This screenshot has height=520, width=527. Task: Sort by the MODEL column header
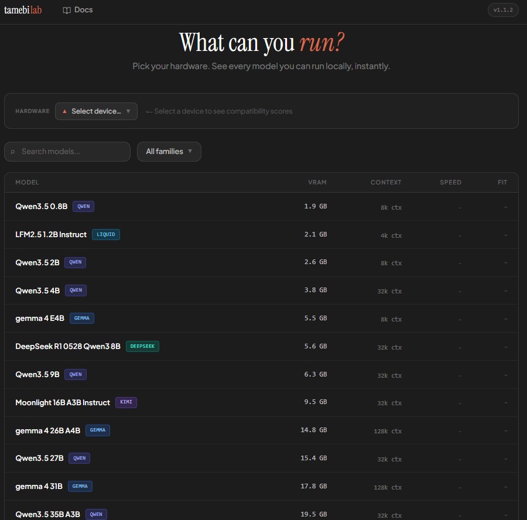pos(27,182)
